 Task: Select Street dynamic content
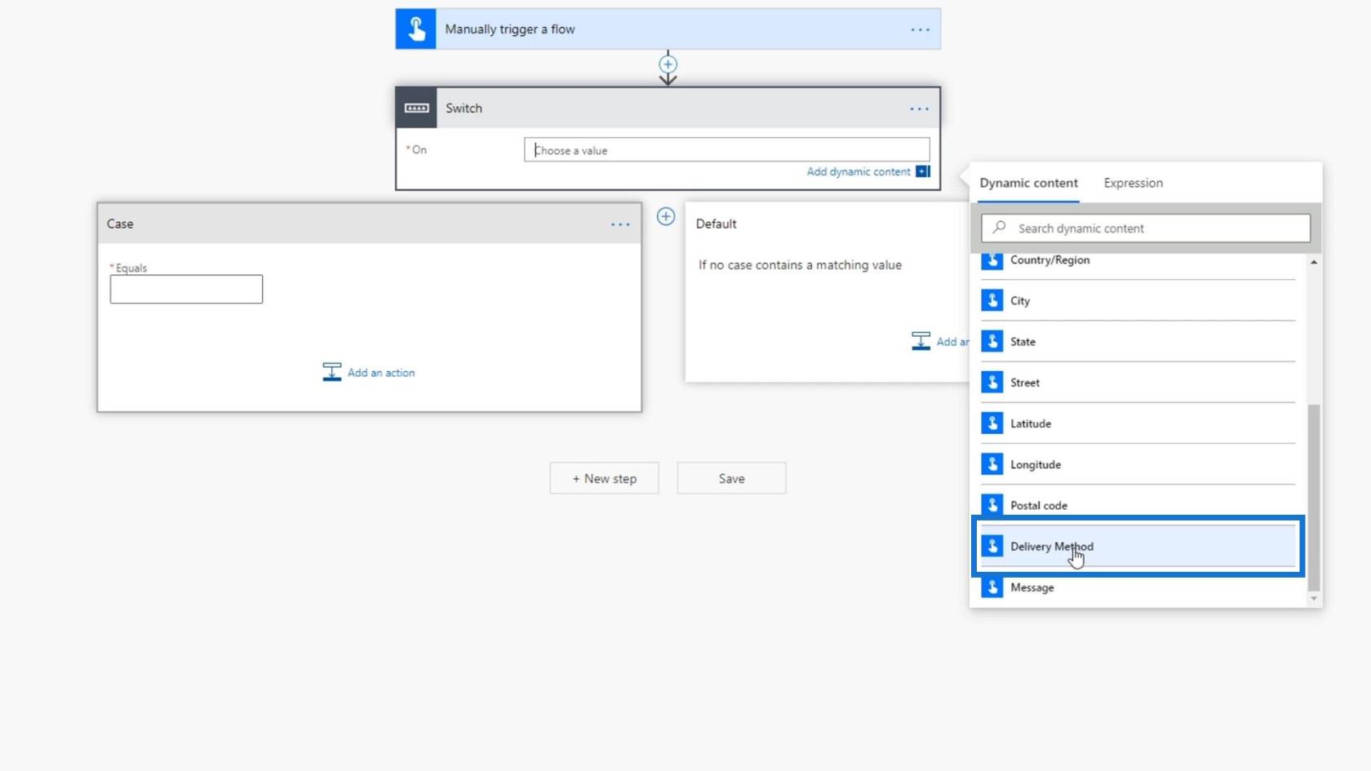[1138, 382]
